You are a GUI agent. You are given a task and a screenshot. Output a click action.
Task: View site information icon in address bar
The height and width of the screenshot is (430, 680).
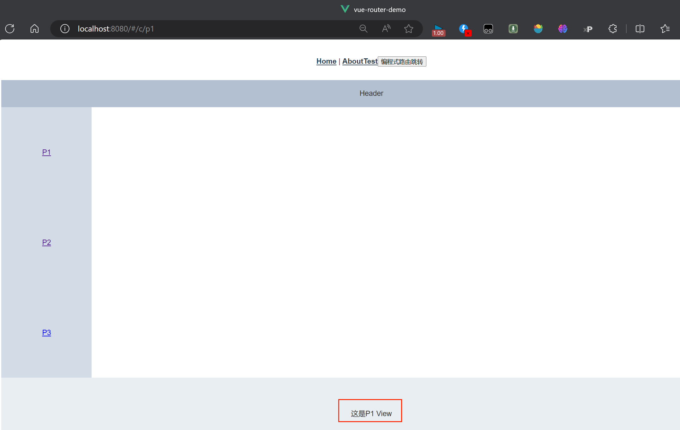point(65,29)
